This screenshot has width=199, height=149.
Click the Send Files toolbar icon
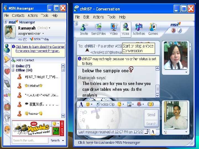pyautogui.click(x=98, y=30)
